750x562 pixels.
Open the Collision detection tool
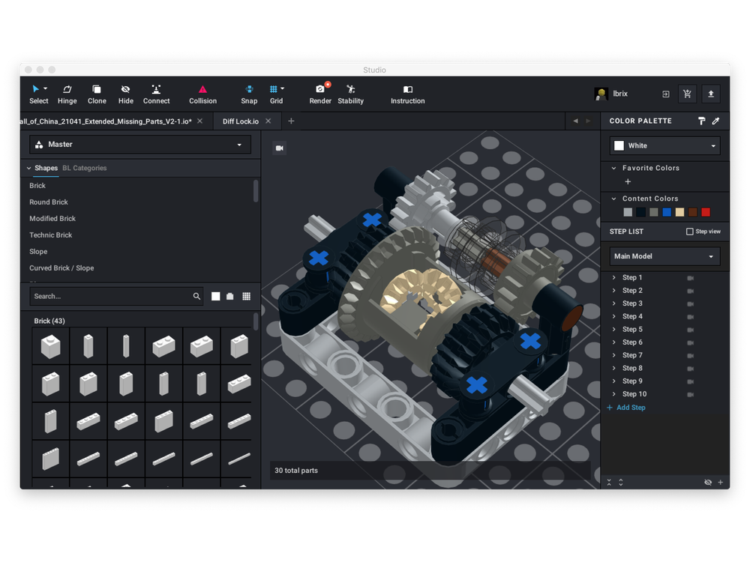202,93
